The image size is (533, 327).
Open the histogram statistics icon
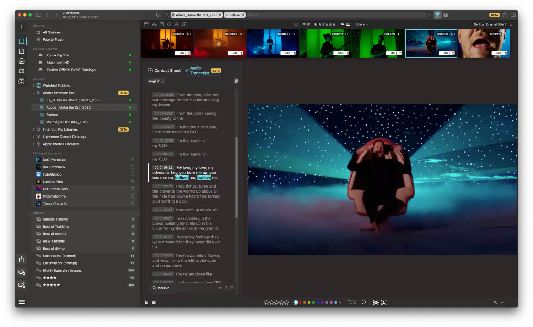coord(446,15)
